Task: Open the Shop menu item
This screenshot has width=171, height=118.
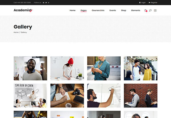Action: [124, 10]
